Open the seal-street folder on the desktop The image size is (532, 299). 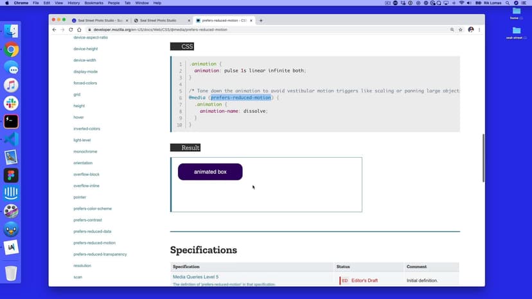[516, 32]
